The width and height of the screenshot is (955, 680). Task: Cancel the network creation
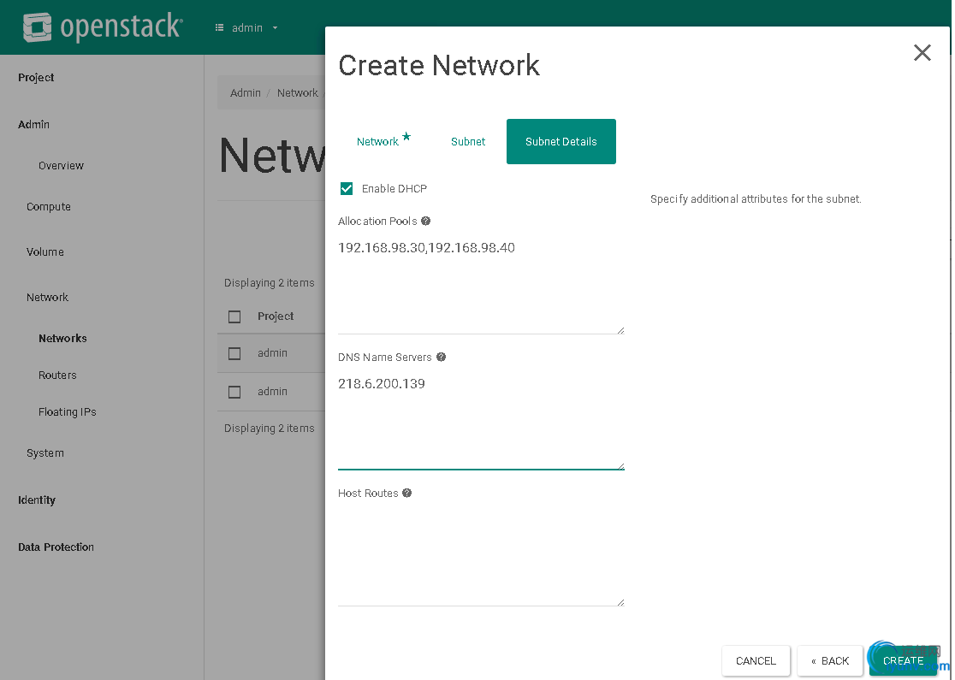756,660
